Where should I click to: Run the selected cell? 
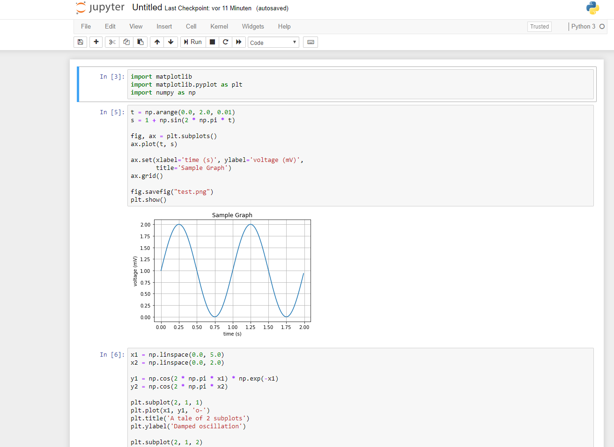tap(192, 42)
